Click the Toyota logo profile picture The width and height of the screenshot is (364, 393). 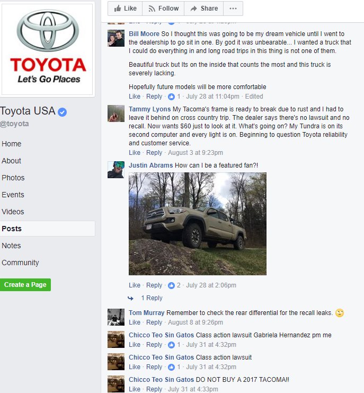click(47, 49)
